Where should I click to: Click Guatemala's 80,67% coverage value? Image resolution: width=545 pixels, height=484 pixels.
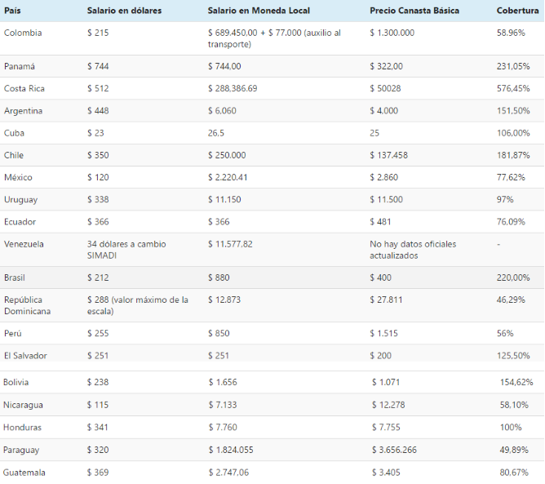click(516, 473)
